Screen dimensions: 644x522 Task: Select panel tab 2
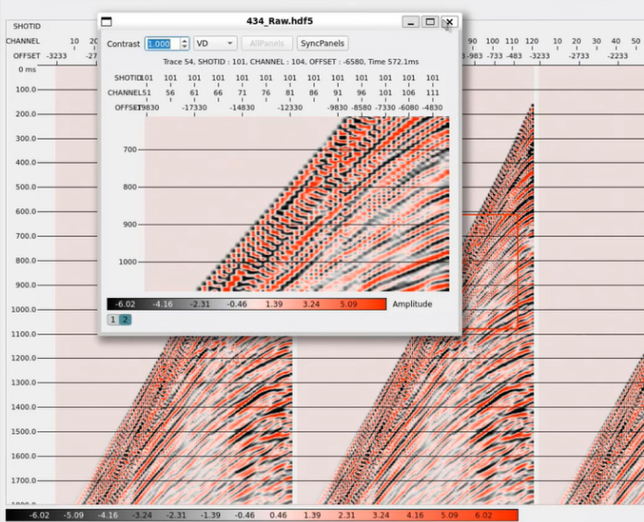(x=125, y=320)
